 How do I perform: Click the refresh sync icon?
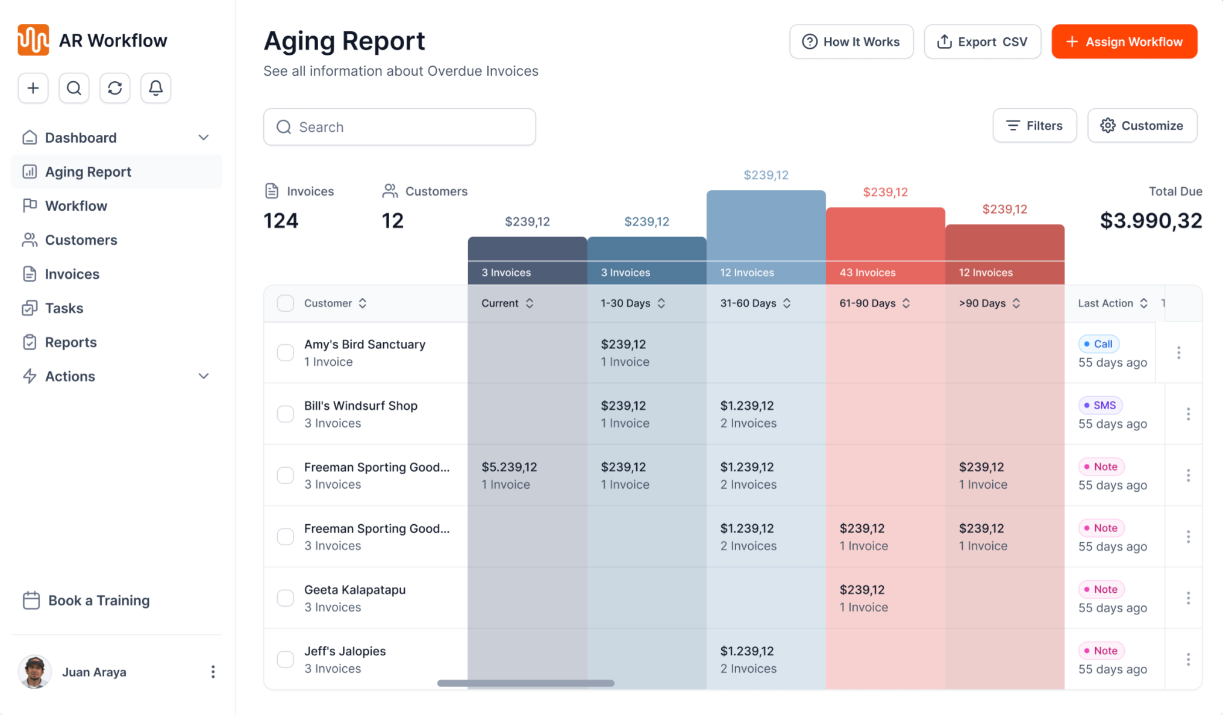(115, 88)
